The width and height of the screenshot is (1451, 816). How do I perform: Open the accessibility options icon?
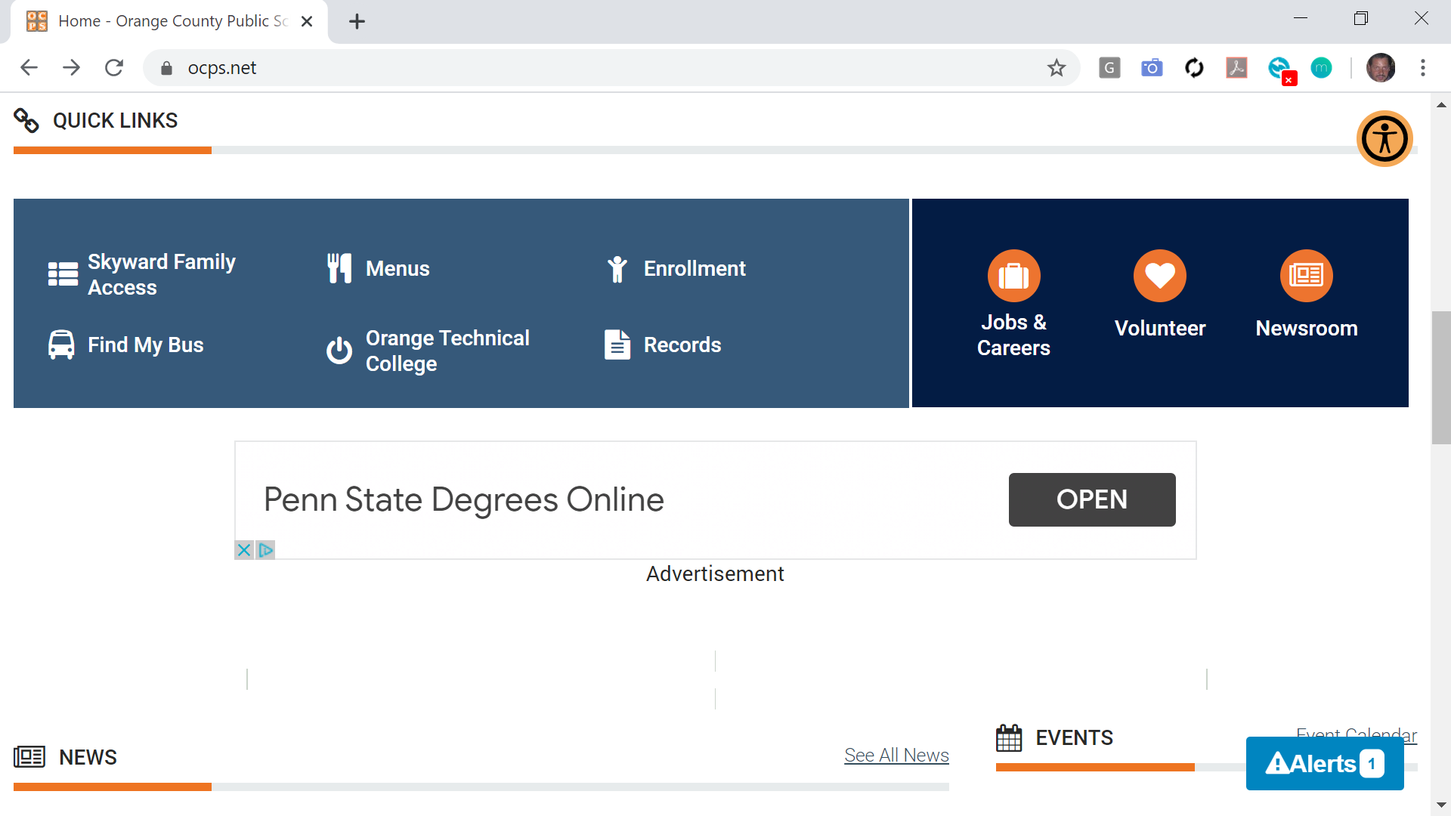point(1384,139)
